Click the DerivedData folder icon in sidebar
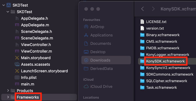Screen dimensions: 196x101 pos(86,68)
